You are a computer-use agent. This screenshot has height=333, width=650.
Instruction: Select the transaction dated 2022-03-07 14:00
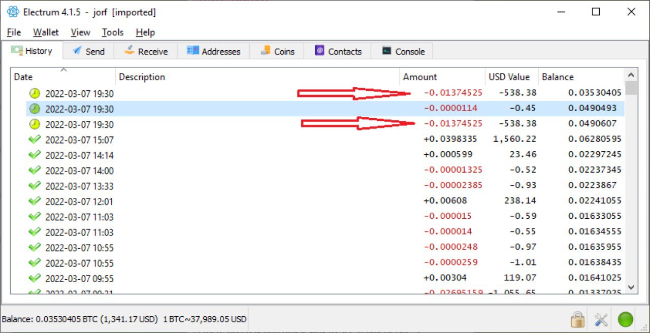(325, 170)
